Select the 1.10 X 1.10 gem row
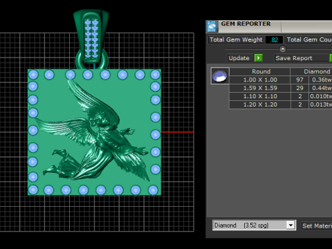The image size is (332, 249). [x=281, y=96]
